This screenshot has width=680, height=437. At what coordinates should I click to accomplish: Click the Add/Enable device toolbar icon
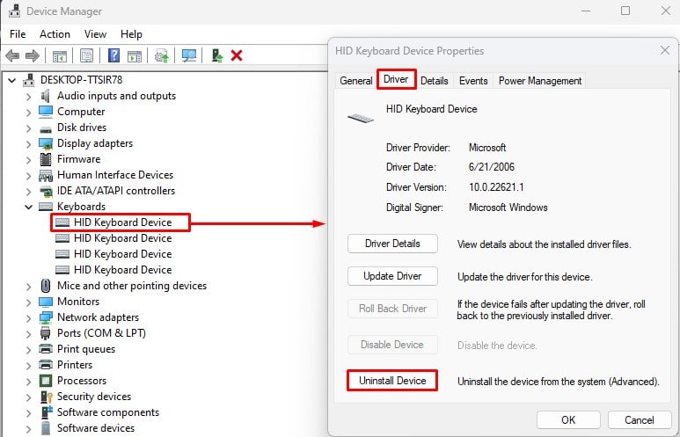point(216,55)
